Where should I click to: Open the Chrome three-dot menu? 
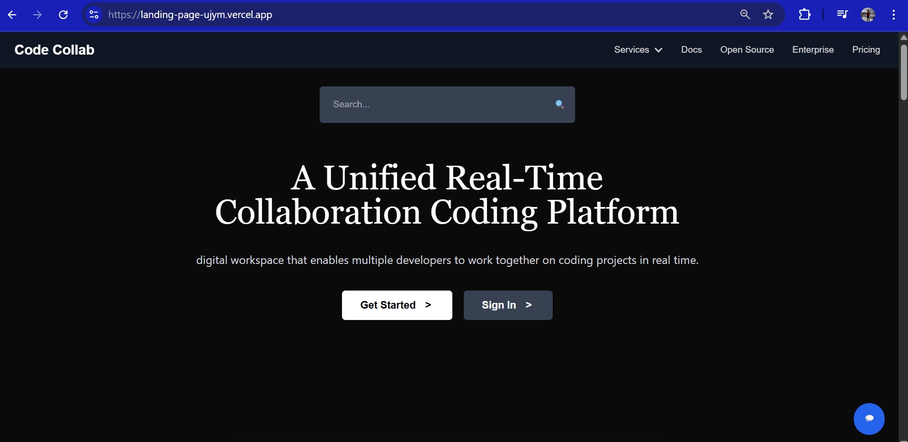coord(894,15)
